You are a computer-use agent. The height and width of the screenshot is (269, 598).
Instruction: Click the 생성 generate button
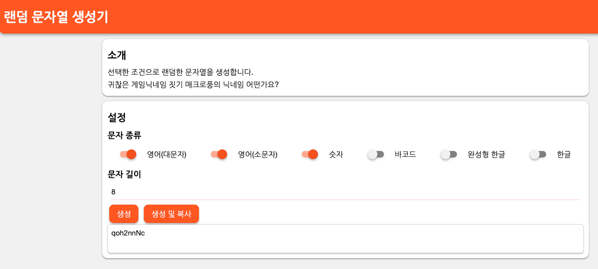click(124, 214)
